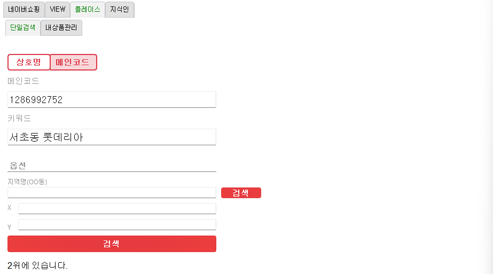493x274 pixels.
Task: Focus the X coordinate input field
Action: pyautogui.click(x=117, y=208)
